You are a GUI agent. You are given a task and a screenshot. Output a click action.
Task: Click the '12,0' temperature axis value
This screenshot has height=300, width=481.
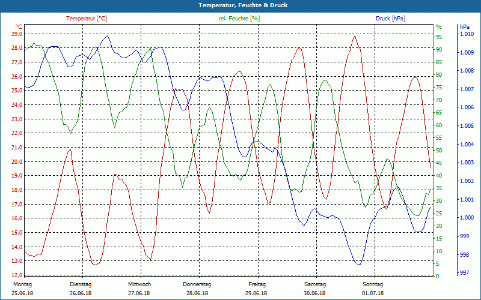point(17,275)
